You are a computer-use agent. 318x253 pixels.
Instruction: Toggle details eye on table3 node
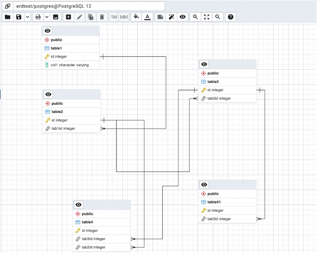(x=204, y=64)
